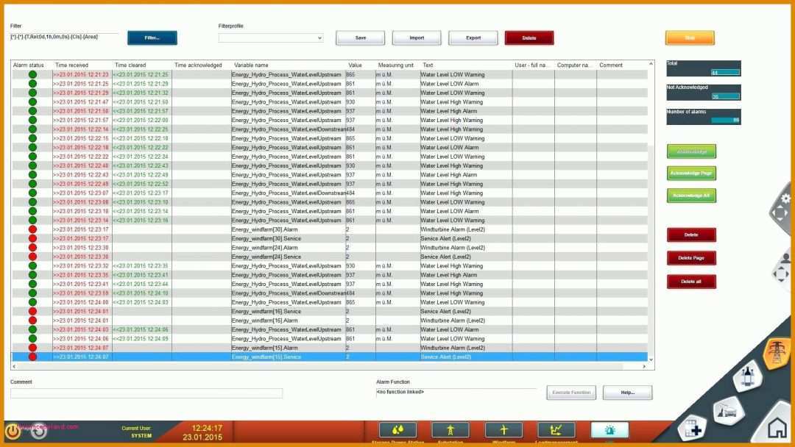Click red status circle of Energy_windfarm[30].Alarm row

coord(32,229)
